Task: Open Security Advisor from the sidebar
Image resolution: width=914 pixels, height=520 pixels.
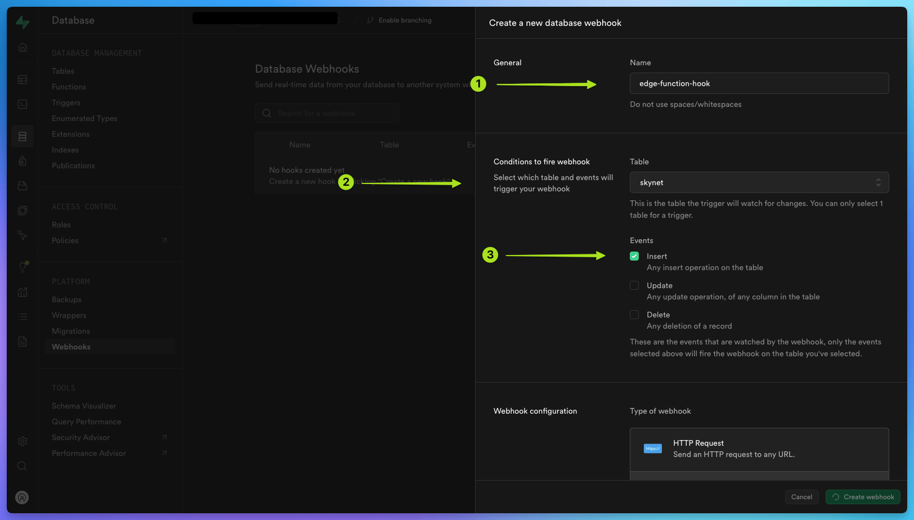Action: 80,437
